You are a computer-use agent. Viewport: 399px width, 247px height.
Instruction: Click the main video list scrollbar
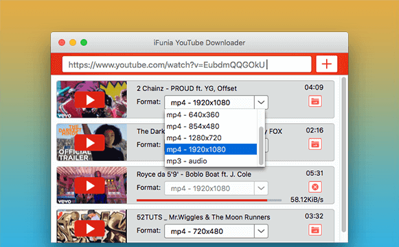point(344,155)
